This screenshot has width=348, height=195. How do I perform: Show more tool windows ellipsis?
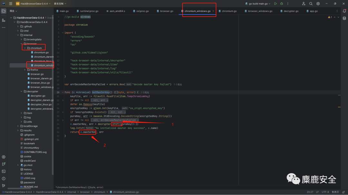pos(4,27)
